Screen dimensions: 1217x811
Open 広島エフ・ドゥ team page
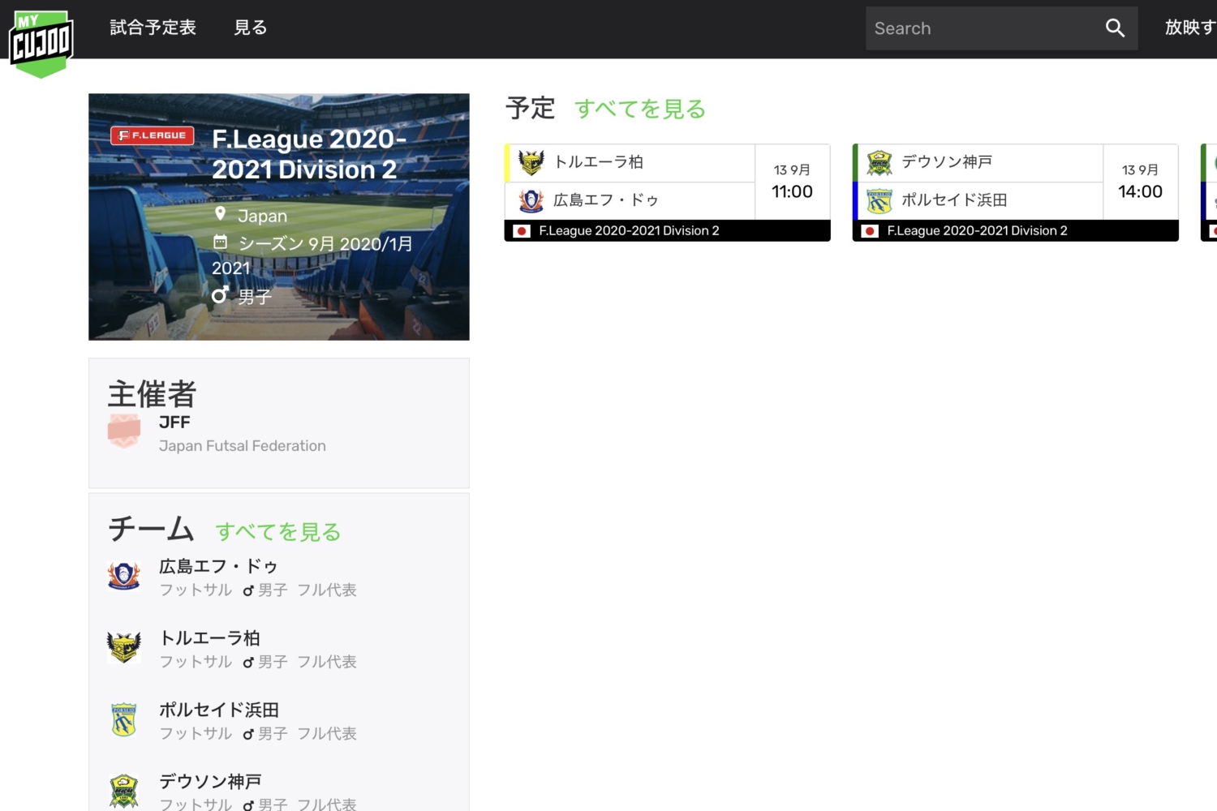218,566
